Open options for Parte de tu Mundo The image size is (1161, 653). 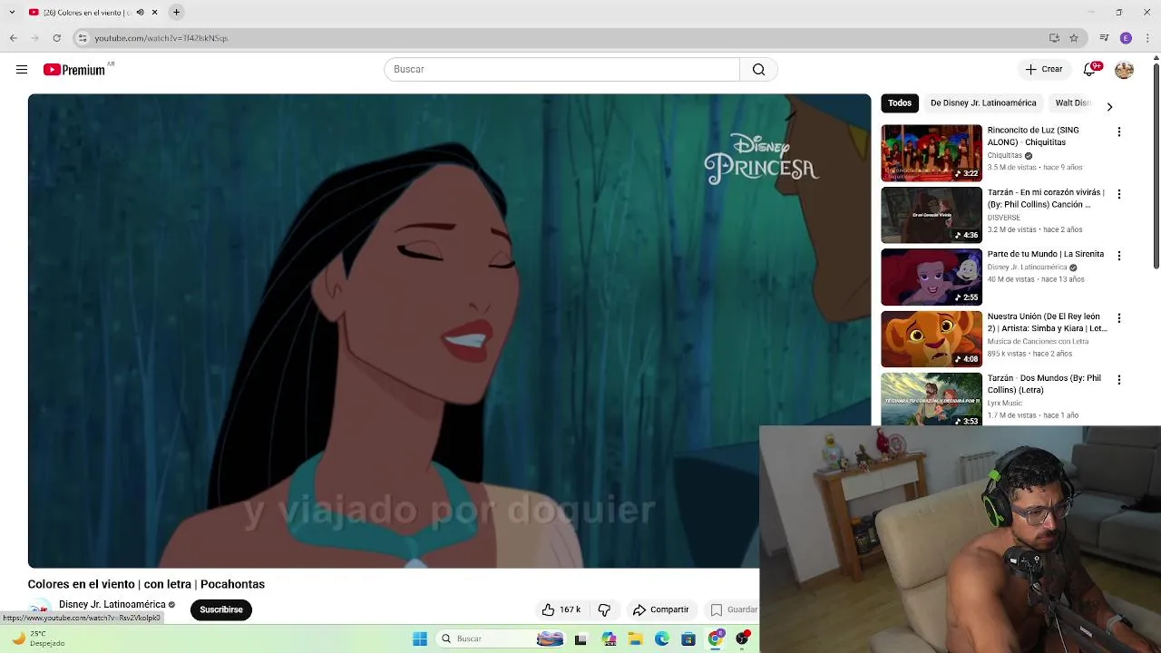[1119, 256]
